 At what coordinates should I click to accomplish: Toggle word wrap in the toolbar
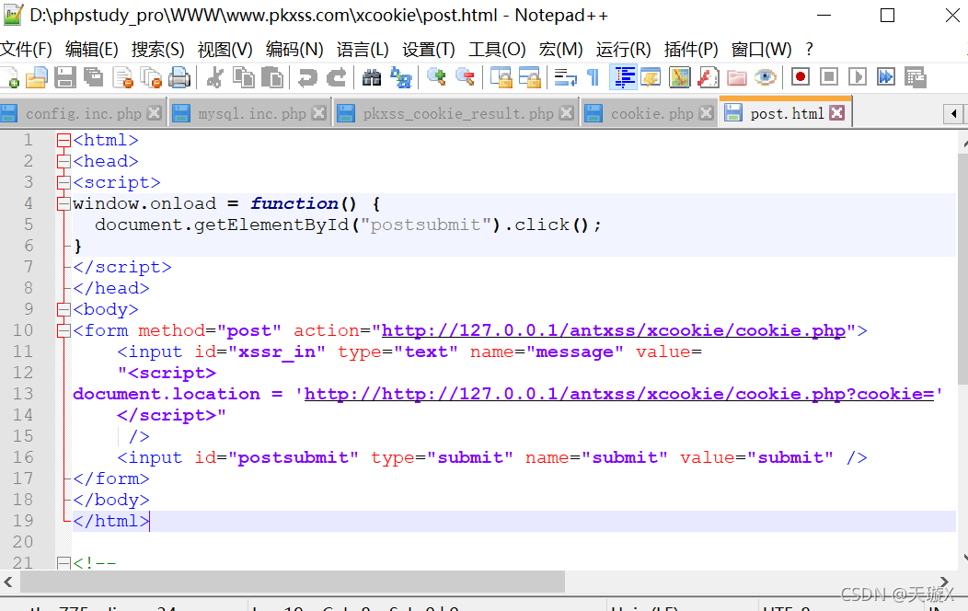pyautogui.click(x=565, y=78)
